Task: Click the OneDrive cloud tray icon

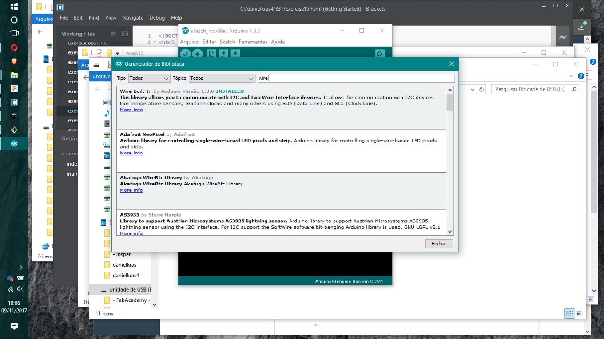Action: [x=10, y=278]
